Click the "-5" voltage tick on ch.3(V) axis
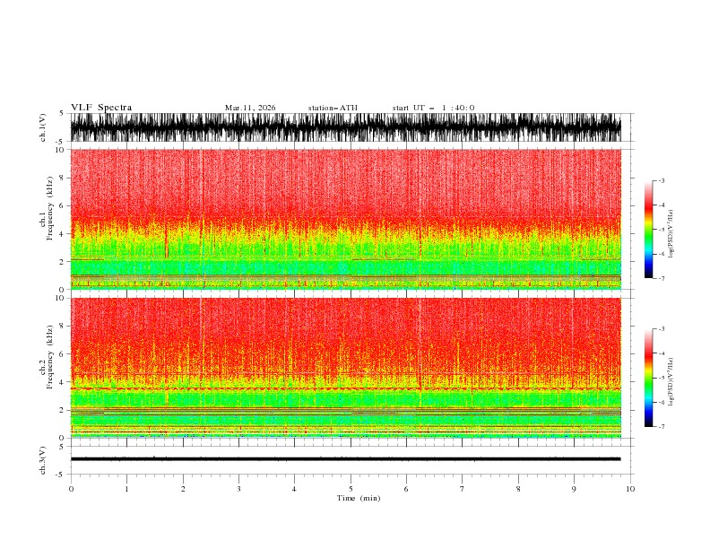This screenshot has height=549, width=710. click(x=61, y=475)
